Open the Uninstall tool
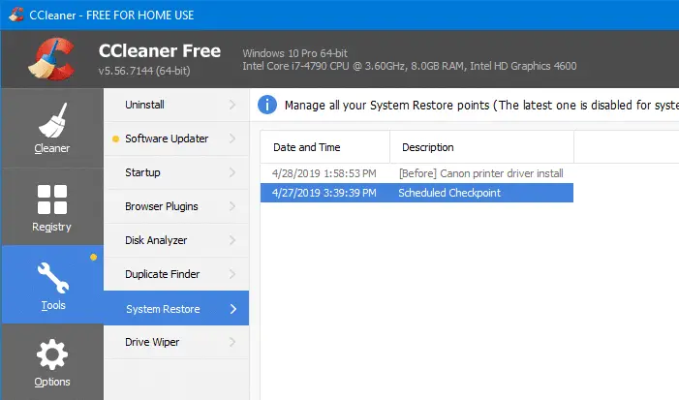The image size is (679, 400). [176, 105]
